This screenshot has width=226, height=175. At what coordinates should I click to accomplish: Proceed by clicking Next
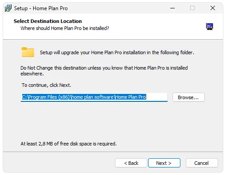click(x=164, y=163)
